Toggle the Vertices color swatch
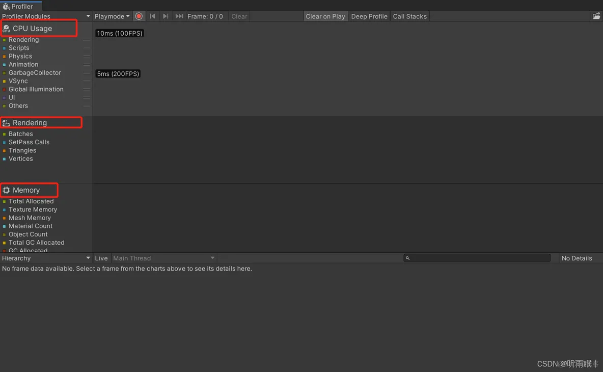603x372 pixels. click(x=4, y=159)
